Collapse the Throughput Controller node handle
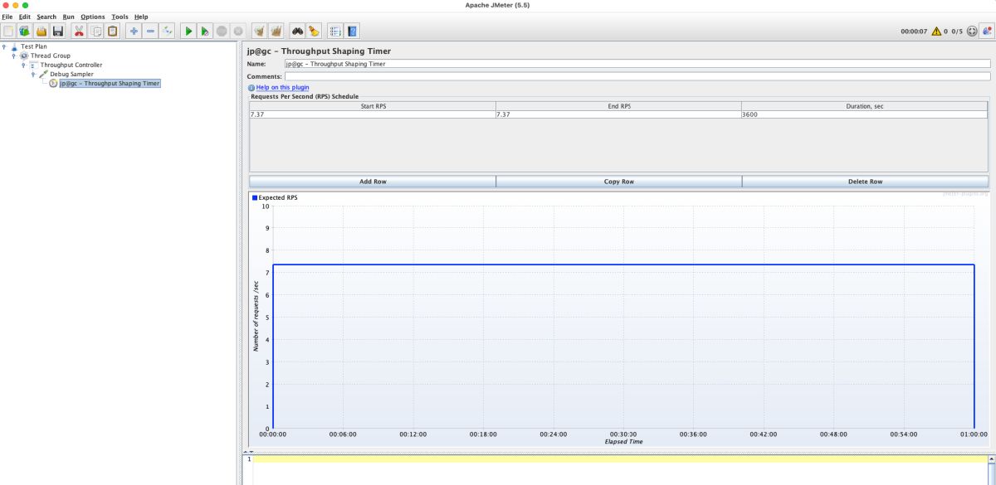The height and width of the screenshot is (485, 996). (24, 65)
